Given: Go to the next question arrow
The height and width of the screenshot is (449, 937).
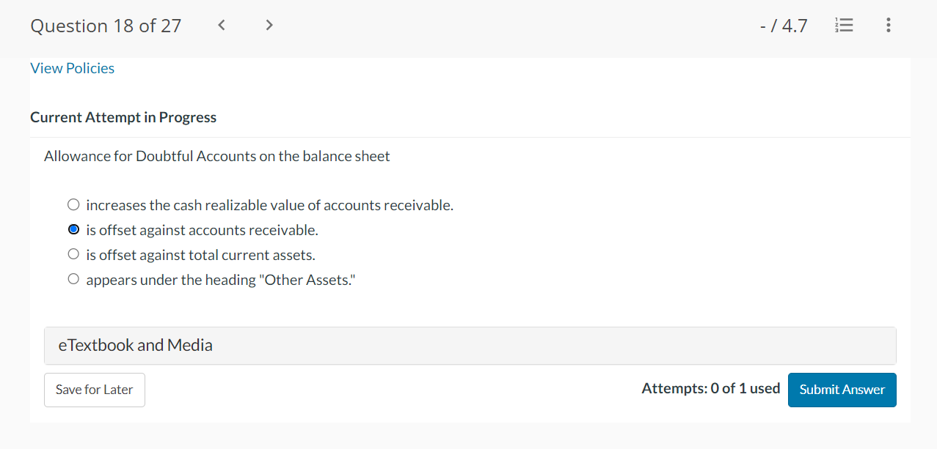Looking at the screenshot, I should (x=269, y=26).
